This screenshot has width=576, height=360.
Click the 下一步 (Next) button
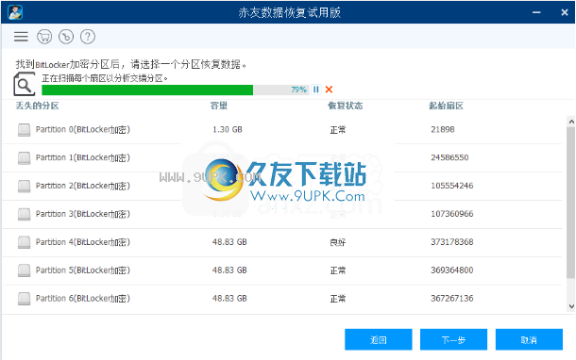453,339
